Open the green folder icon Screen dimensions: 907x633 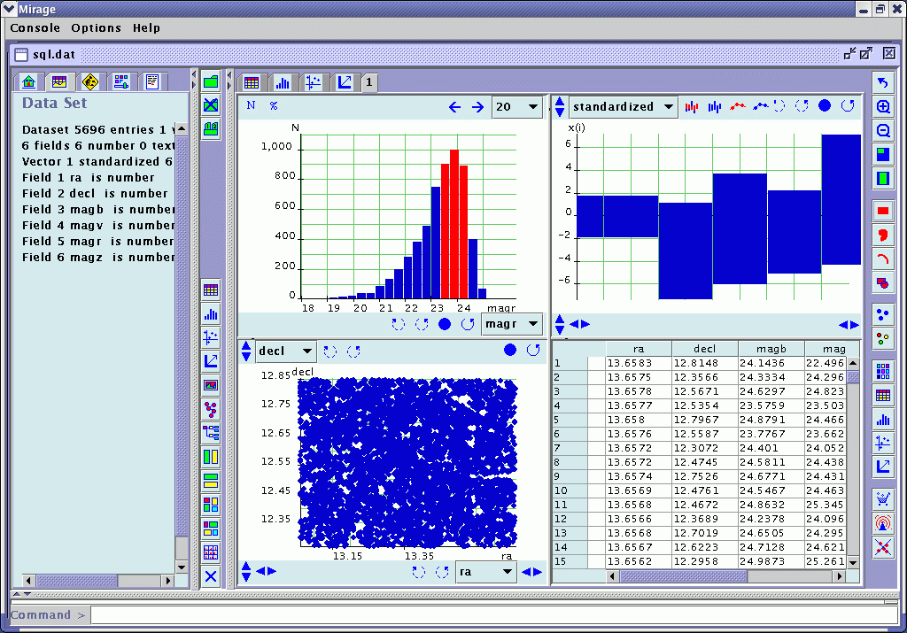(211, 81)
